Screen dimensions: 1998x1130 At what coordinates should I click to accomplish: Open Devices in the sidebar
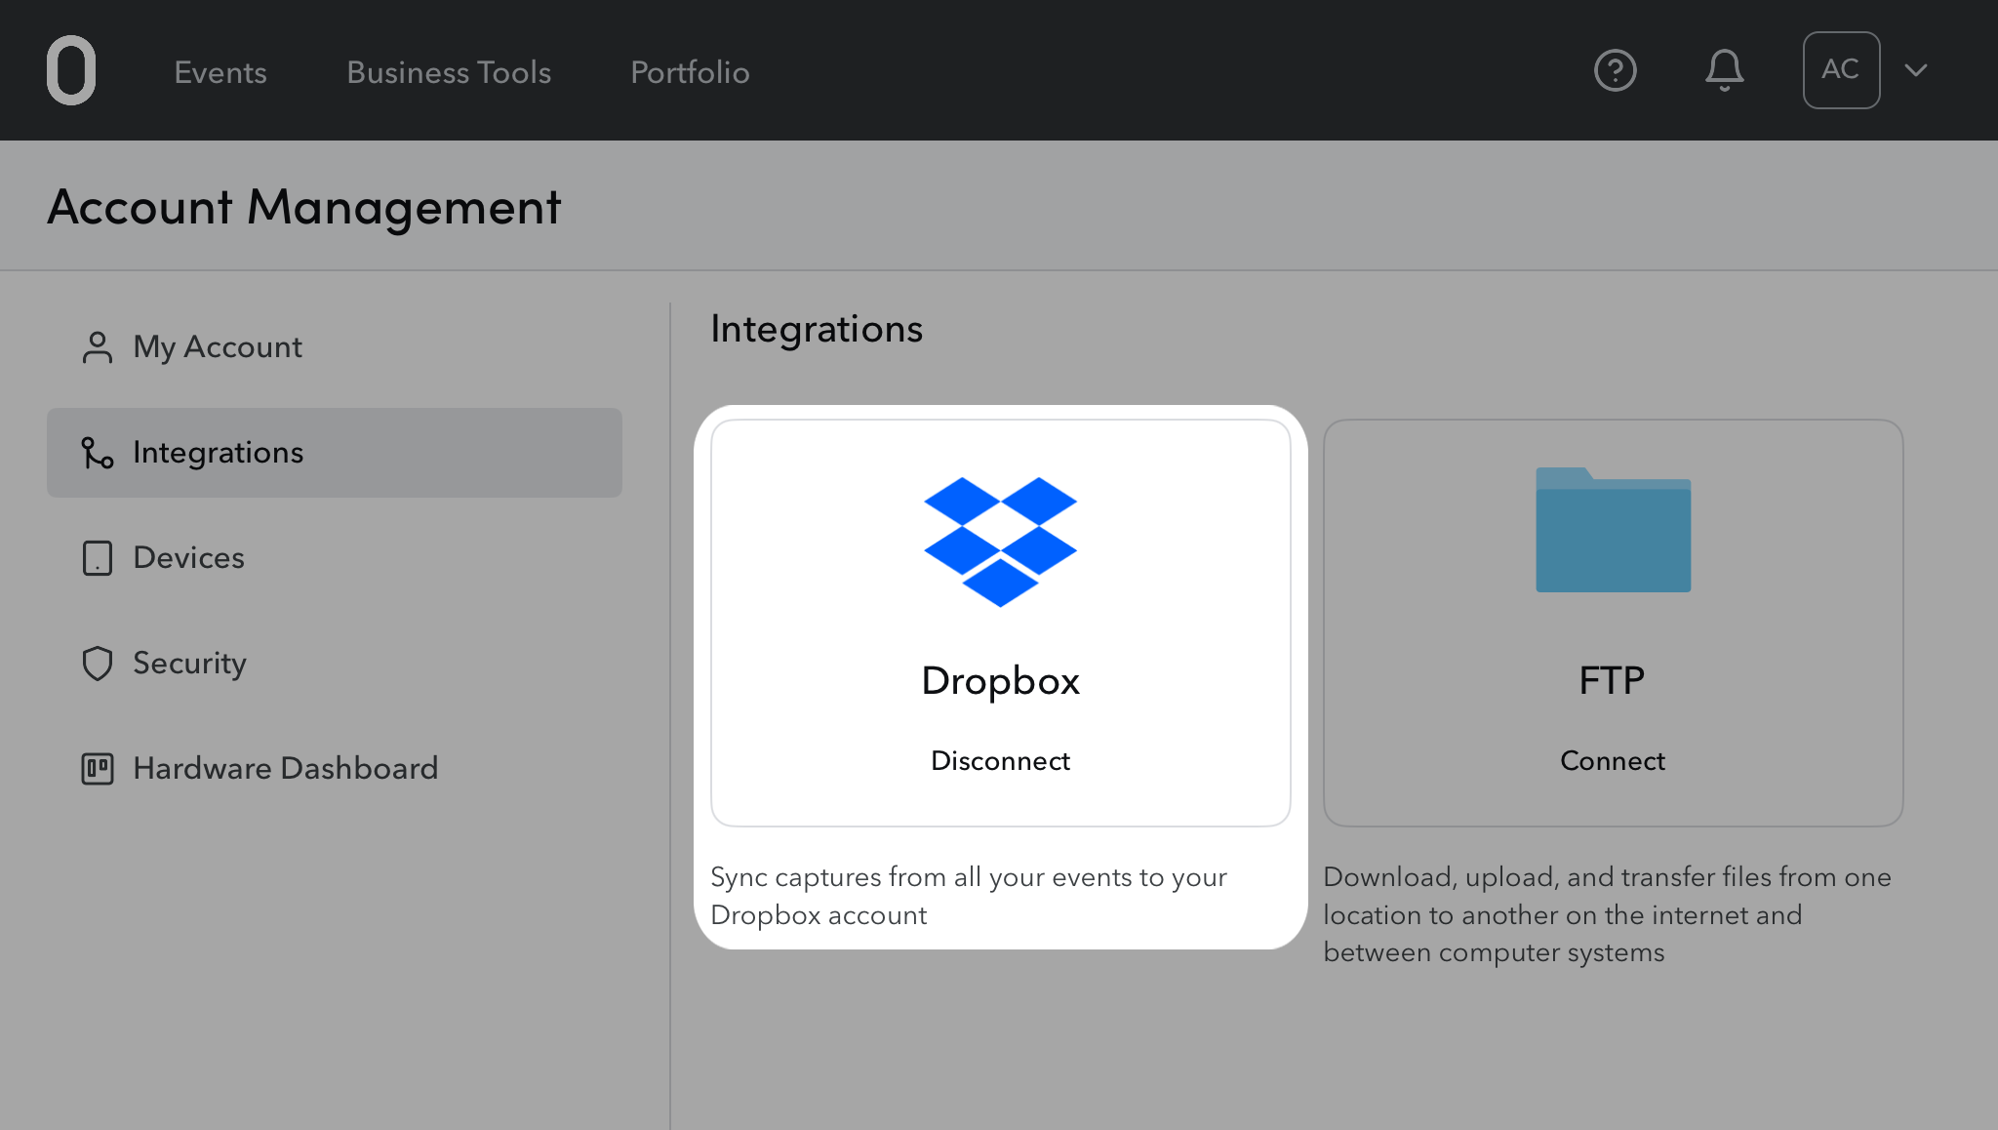point(335,558)
